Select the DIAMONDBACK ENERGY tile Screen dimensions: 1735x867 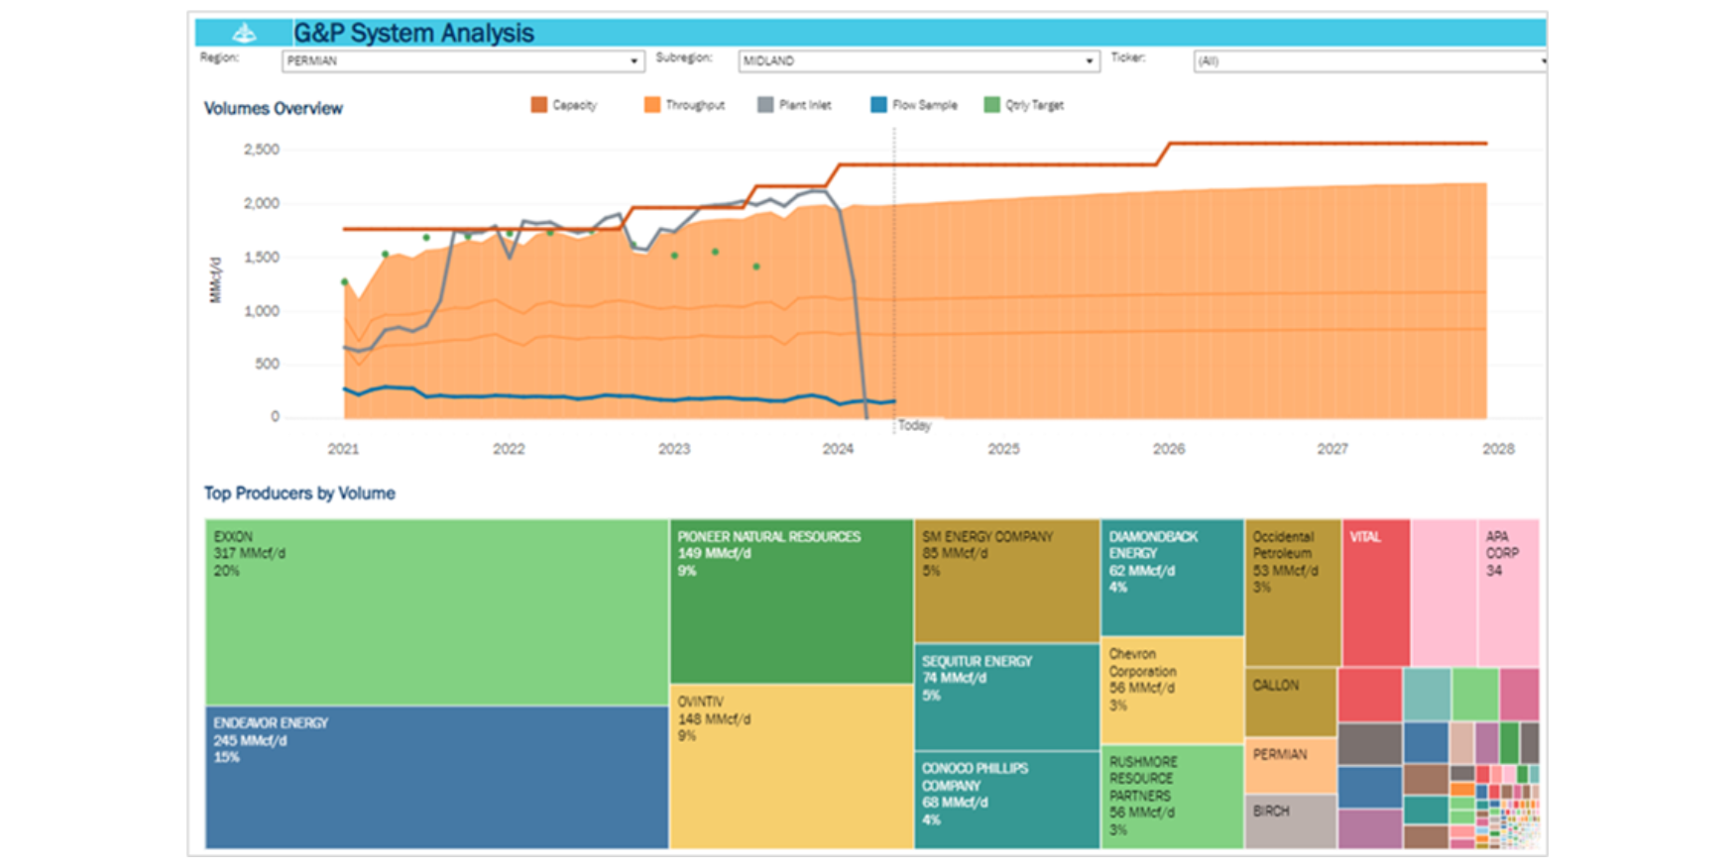[1172, 578]
